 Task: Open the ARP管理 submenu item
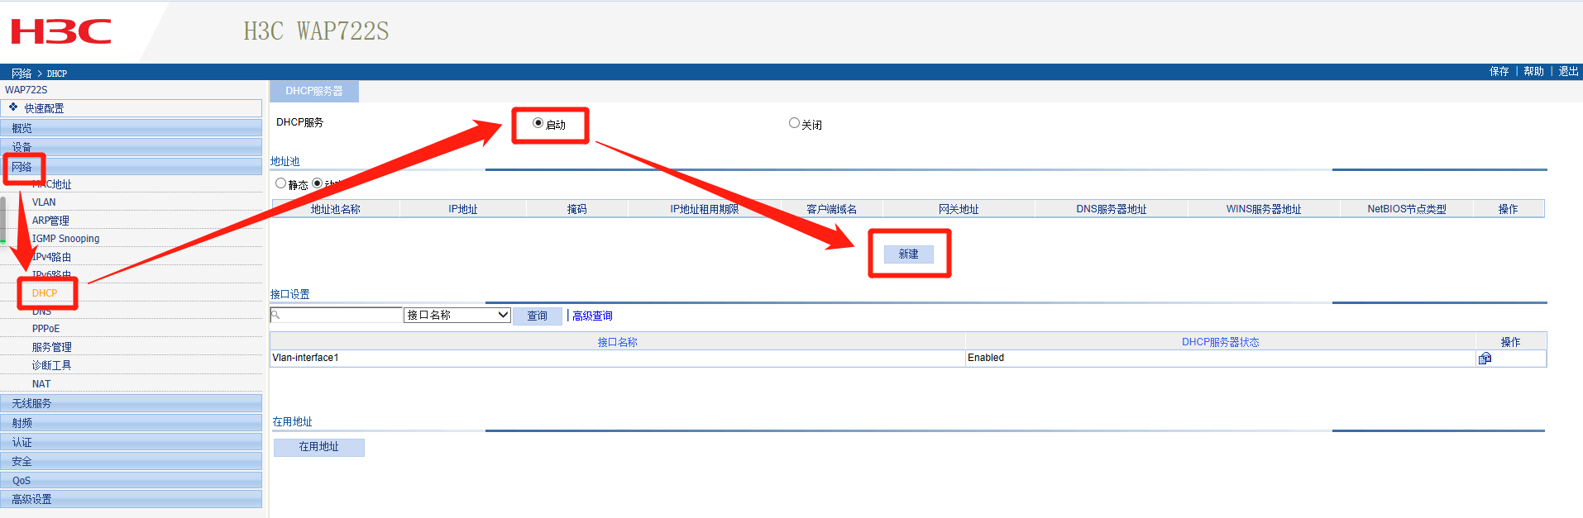pos(50,221)
